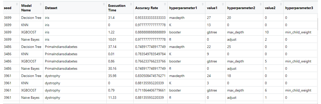Click the horizontal scrollbar at table bottom

tap(101, 103)
